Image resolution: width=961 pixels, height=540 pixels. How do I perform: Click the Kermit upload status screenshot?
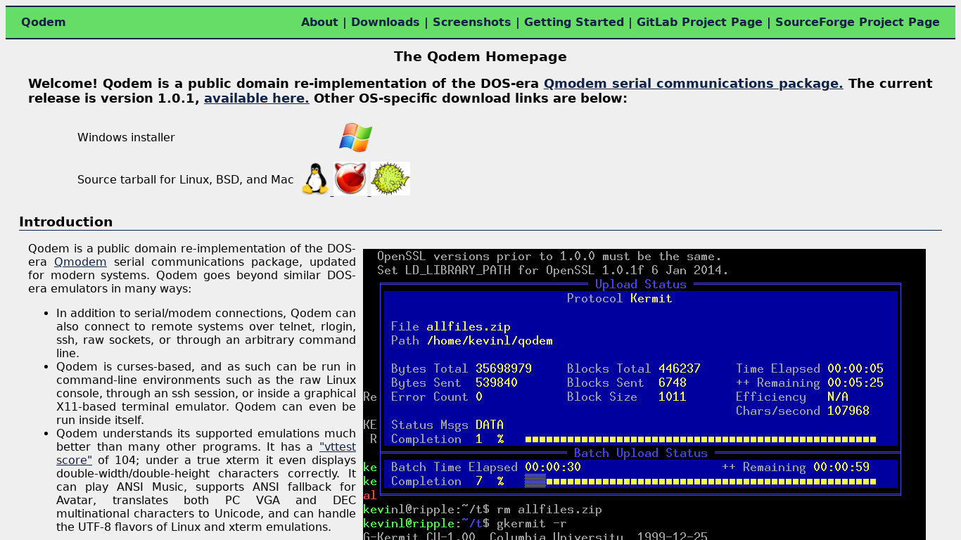(644, 394)
